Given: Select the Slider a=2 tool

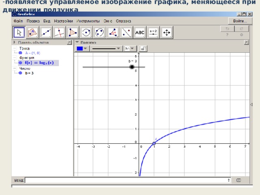Looking at the screenshot, I should (153, 32).
